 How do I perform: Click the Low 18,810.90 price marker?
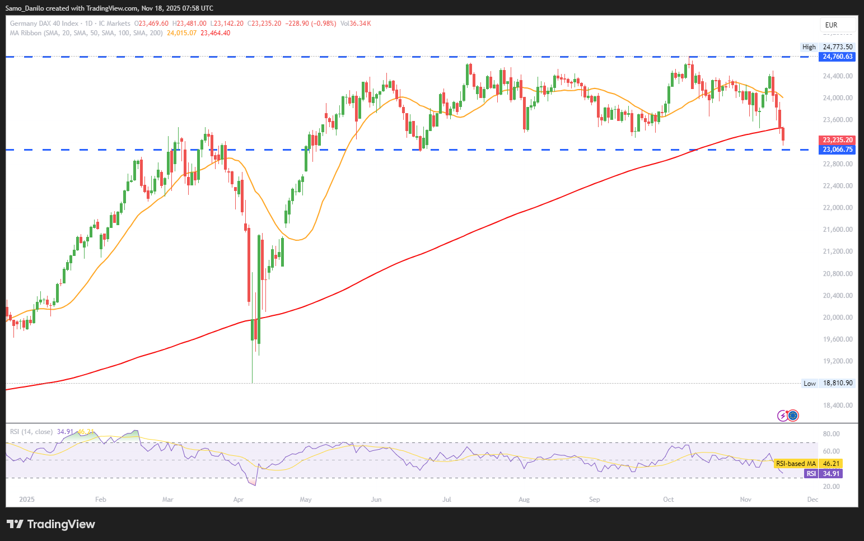[829, 384]
